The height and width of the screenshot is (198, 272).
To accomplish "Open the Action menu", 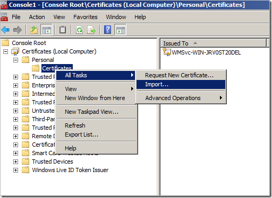I will point(37,17).
